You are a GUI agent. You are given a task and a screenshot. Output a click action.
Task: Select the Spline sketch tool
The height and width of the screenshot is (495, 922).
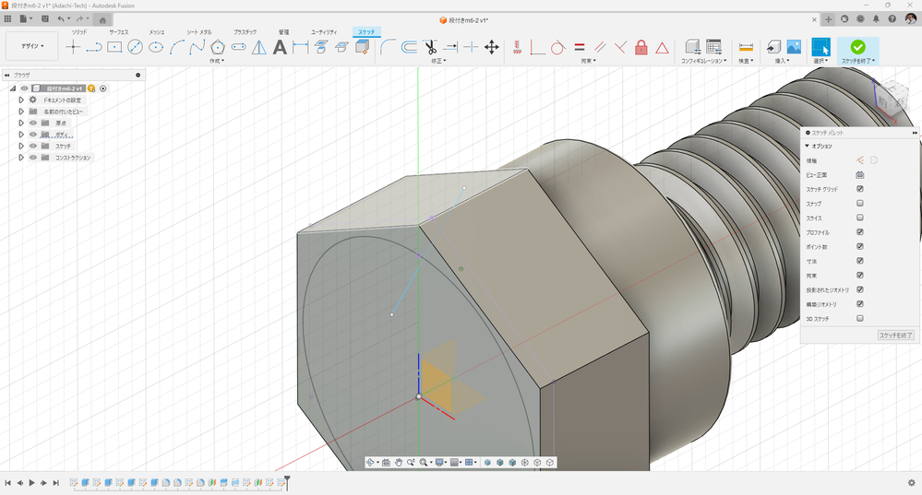[197, 48]
